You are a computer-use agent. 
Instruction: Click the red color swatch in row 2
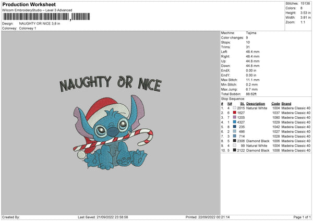click(x=234, y=113)
